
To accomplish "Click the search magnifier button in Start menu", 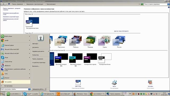I will pyautogui.click(x=29, y=89).
